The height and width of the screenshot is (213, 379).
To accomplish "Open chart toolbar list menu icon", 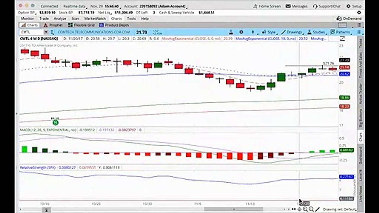I will tap(359, 32).
